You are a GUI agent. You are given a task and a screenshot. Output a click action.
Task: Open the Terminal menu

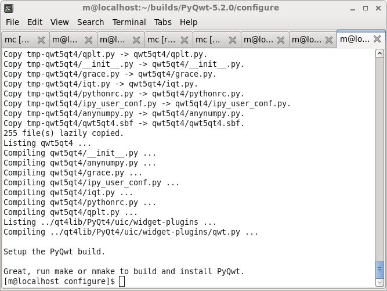[129, 22]
